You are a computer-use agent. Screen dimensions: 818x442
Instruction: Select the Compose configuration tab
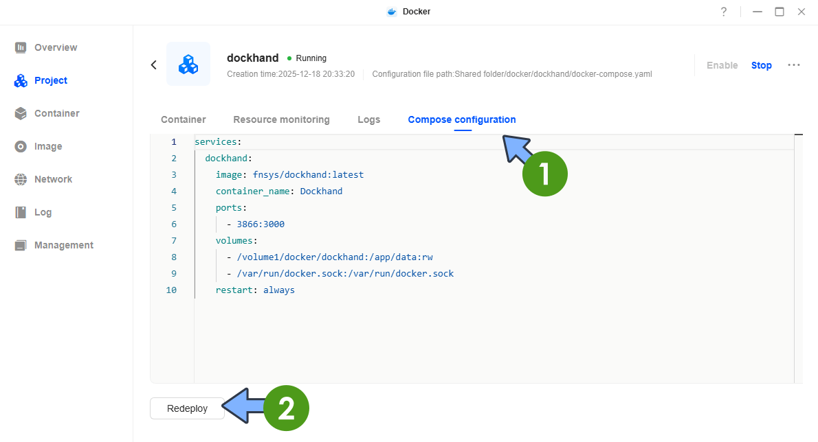pos(461,119)
